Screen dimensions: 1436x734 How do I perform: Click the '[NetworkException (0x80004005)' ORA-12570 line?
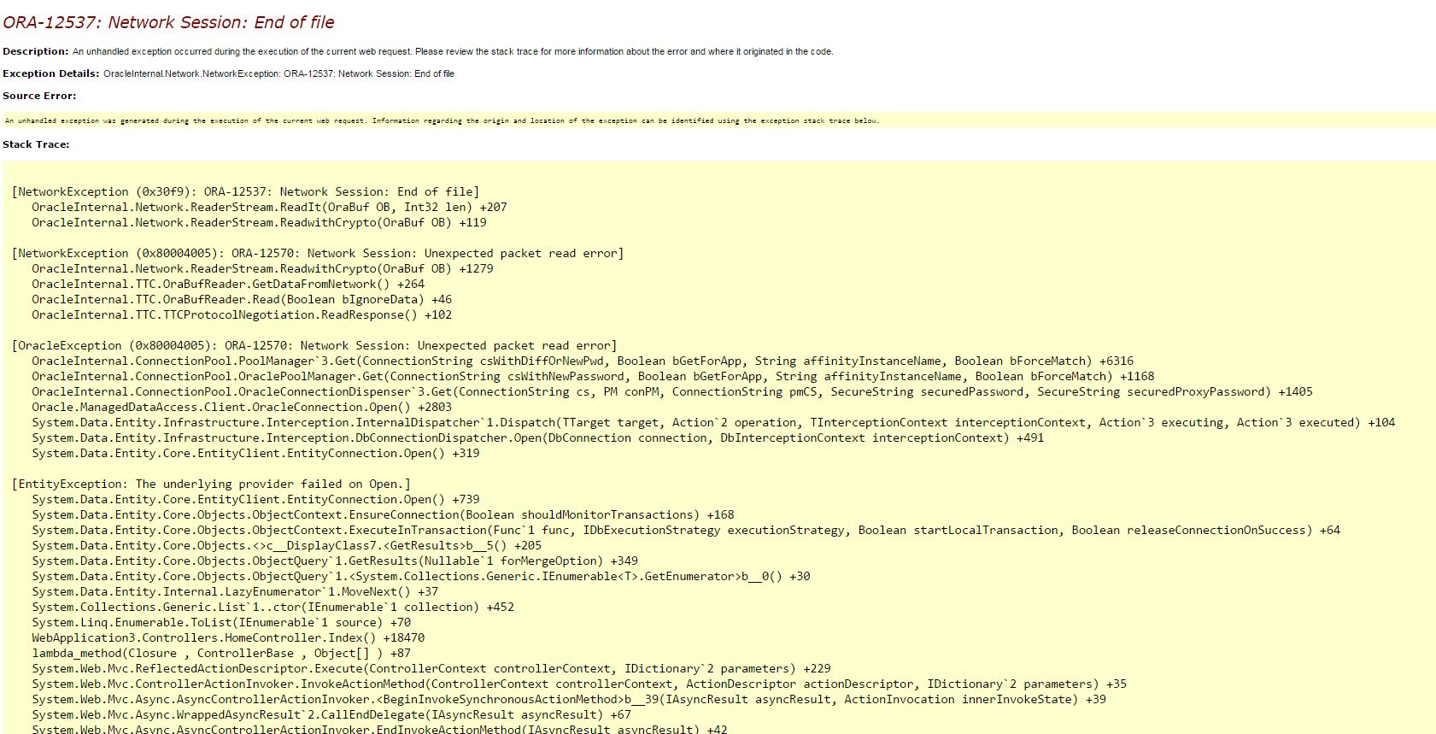(318, 254)
